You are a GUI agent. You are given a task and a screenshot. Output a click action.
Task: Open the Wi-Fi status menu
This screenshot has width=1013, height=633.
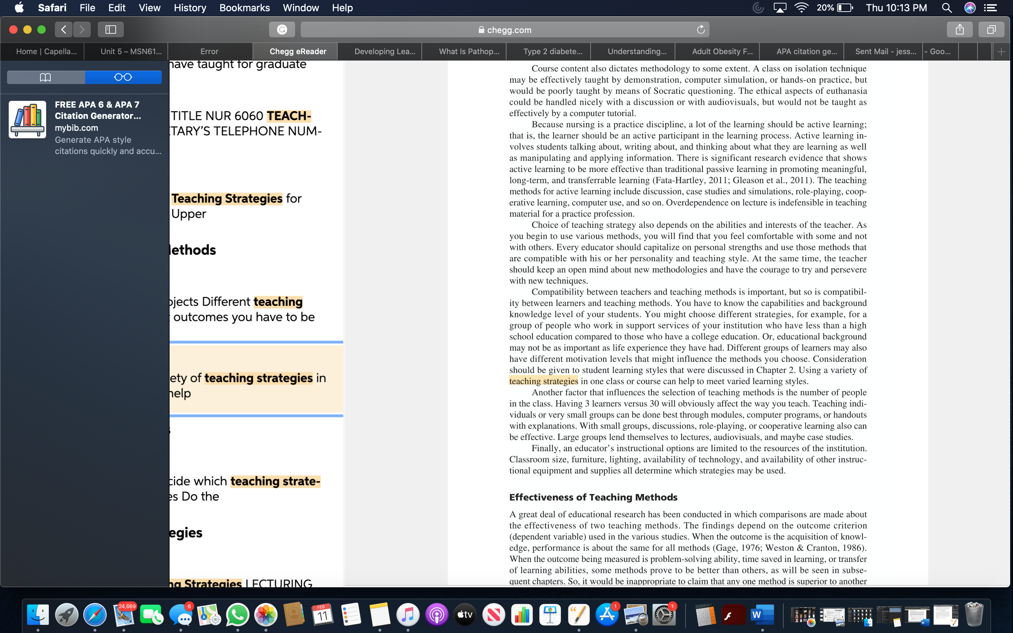(801, 7)
